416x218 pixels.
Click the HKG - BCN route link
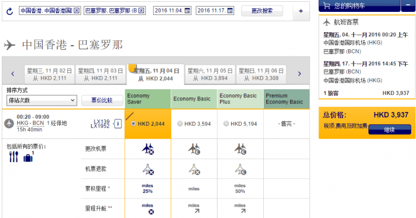tap(30, 124)
